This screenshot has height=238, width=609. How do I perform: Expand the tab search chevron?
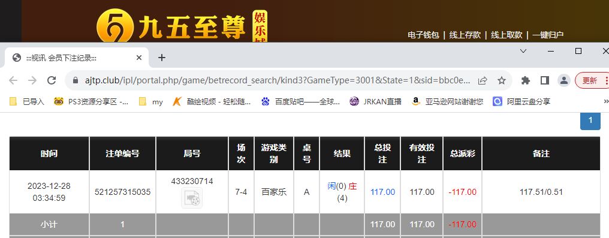523,51
